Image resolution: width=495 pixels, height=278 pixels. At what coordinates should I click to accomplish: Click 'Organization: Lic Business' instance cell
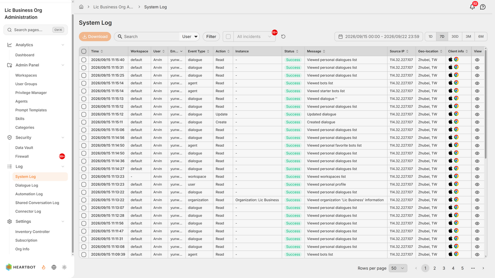(x=257, y=200)
